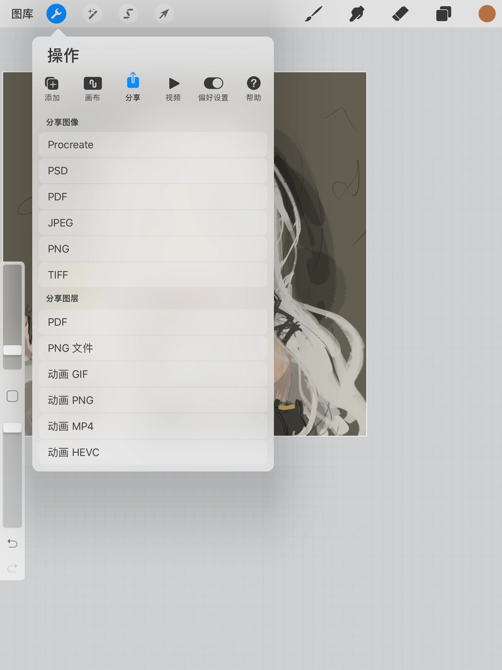Switch to 偏好设置 preferences tab

pos(213,89)
